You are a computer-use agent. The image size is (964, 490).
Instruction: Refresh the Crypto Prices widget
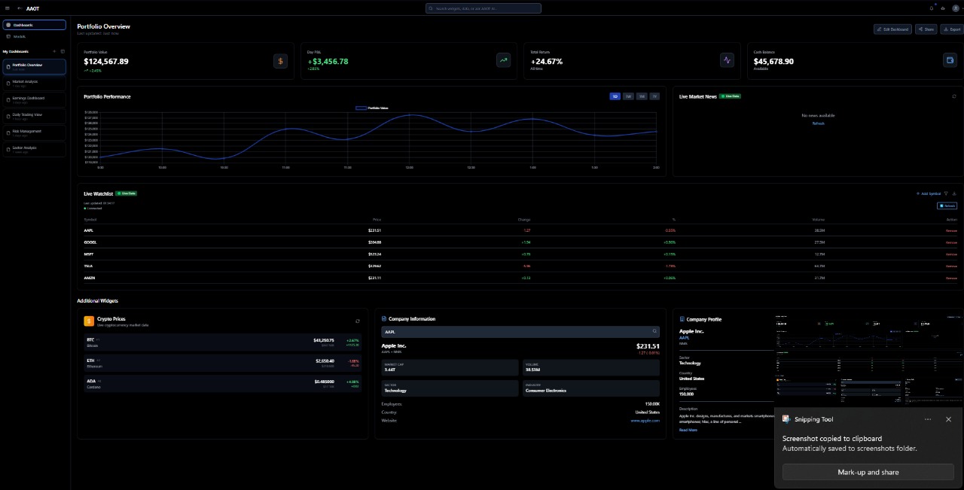tap(358, 321)
